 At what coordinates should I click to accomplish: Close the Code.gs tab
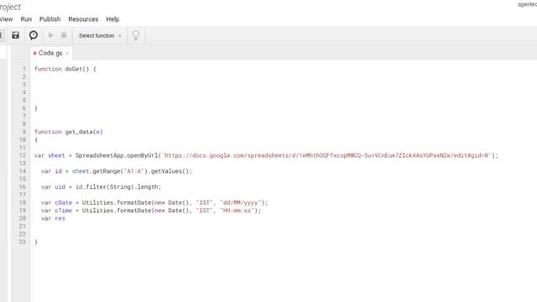[x=67, y=53]
